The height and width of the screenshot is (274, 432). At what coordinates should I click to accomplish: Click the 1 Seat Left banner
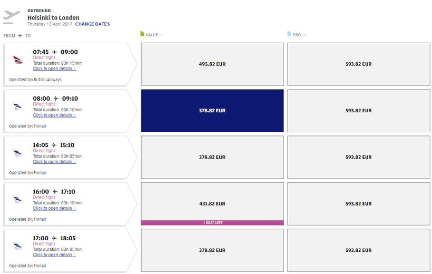coord(212,223)
